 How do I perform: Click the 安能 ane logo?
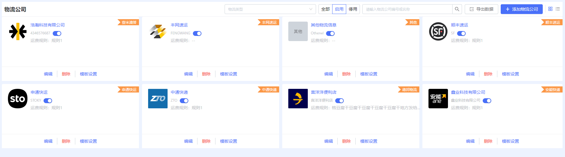(x=438, y=99)
